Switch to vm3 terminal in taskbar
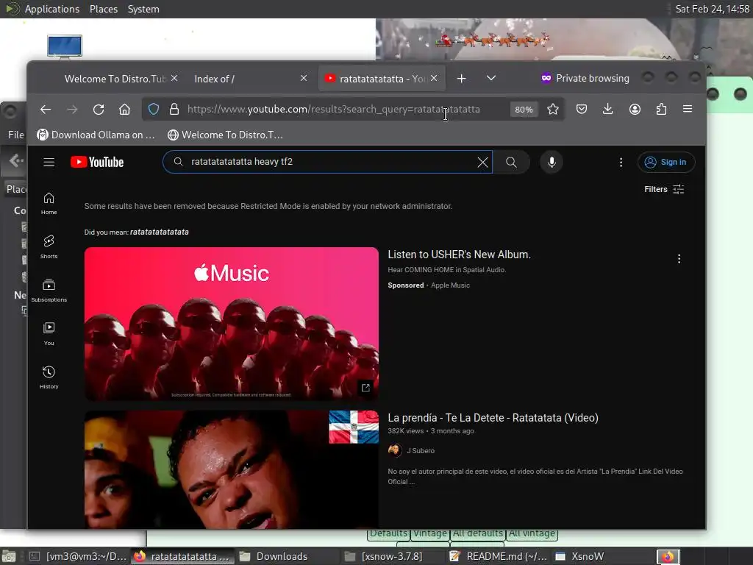 [x=76, y=556]
